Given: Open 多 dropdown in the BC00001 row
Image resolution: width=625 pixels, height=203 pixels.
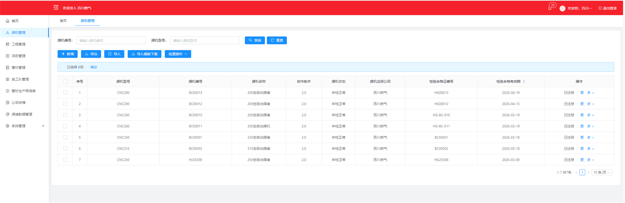Looking at the screenshot, I should (x=590, y=137).
